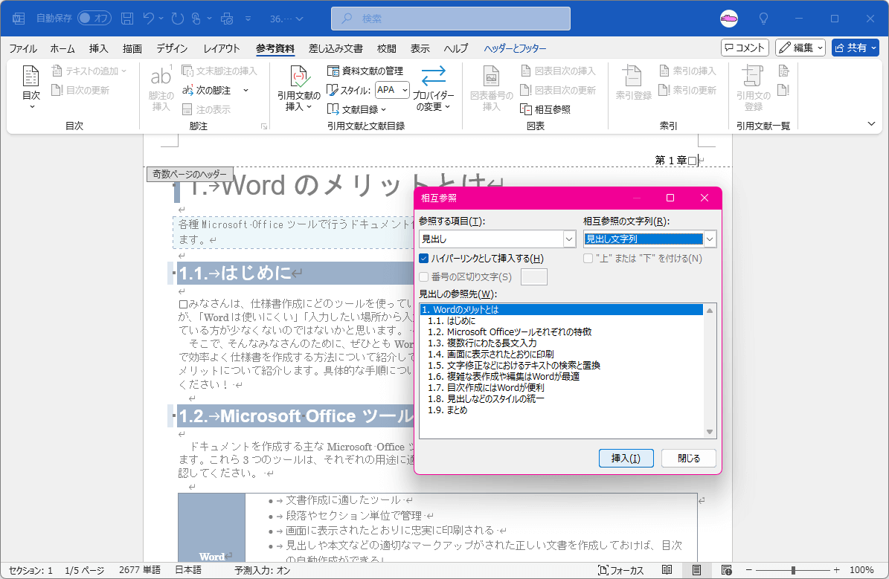Open the 目次 table of contents button
This screenshot has width=889, height=579.
pyautogui.click(x=31, y=88)
